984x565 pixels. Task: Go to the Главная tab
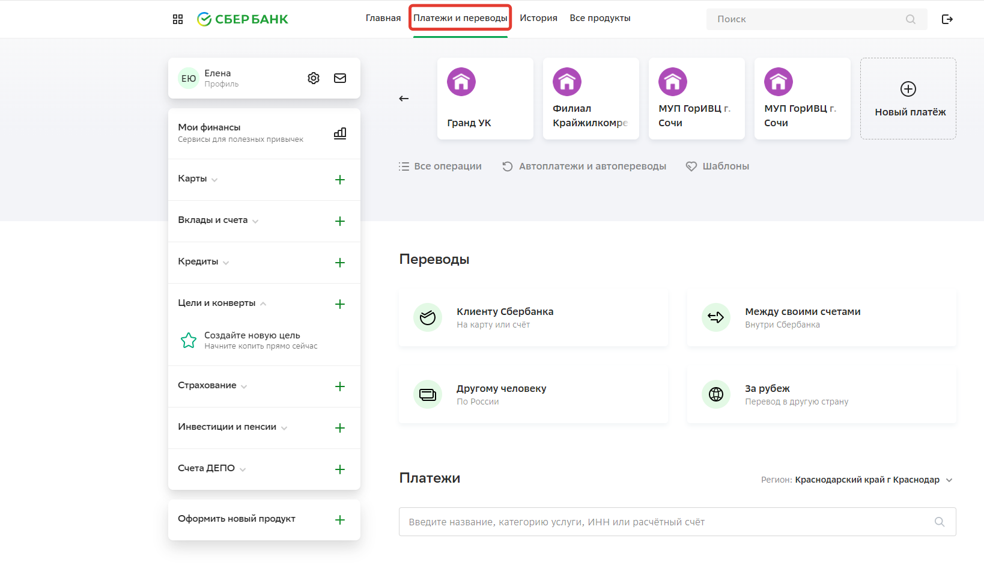(383, 18)
